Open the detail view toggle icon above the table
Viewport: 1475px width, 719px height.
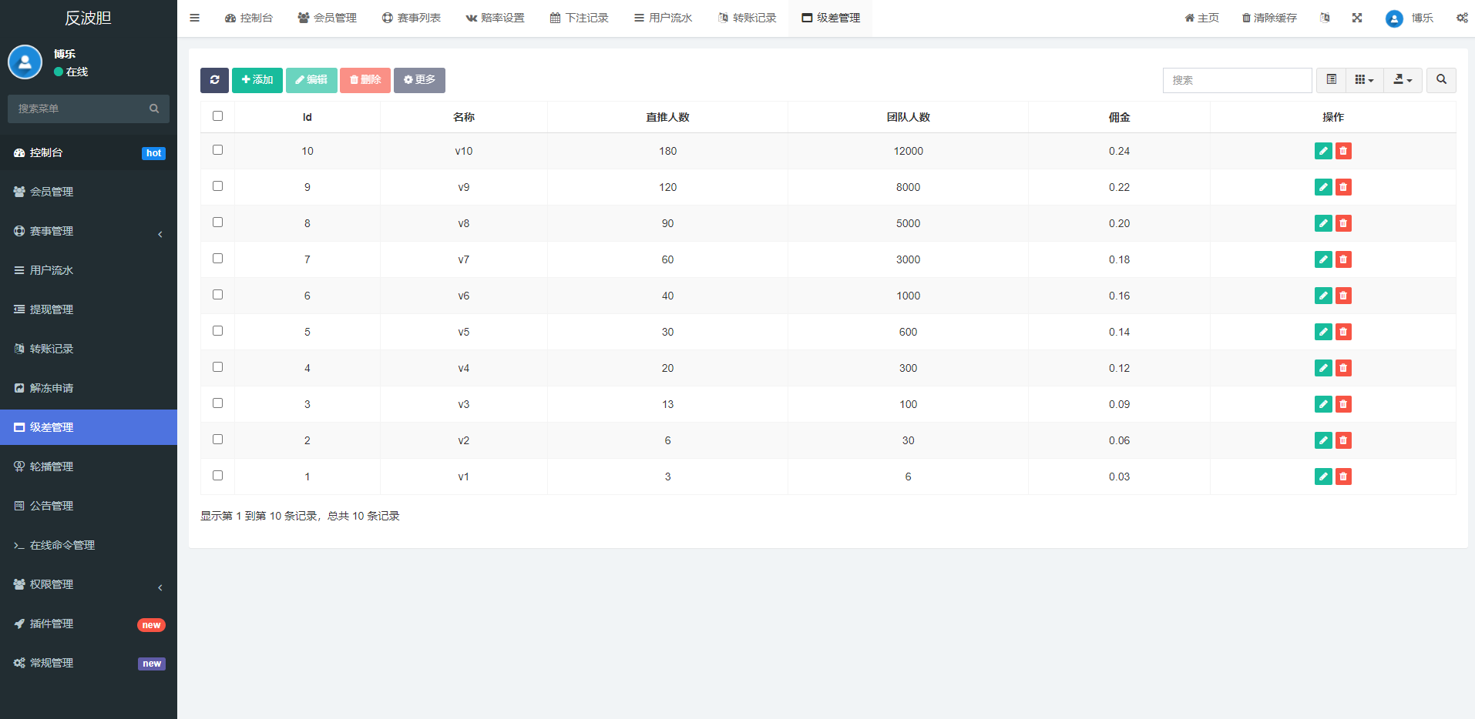(1330, 79)
